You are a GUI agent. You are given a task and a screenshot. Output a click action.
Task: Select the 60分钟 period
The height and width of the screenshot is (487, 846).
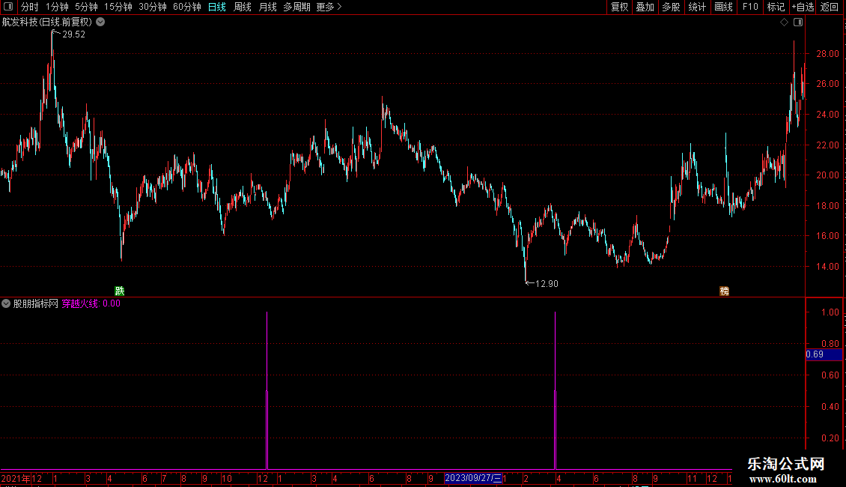pyautogui.click(x=186, y=7)
